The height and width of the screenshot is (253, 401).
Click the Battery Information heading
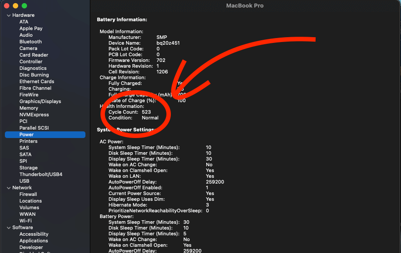(122, 20)
